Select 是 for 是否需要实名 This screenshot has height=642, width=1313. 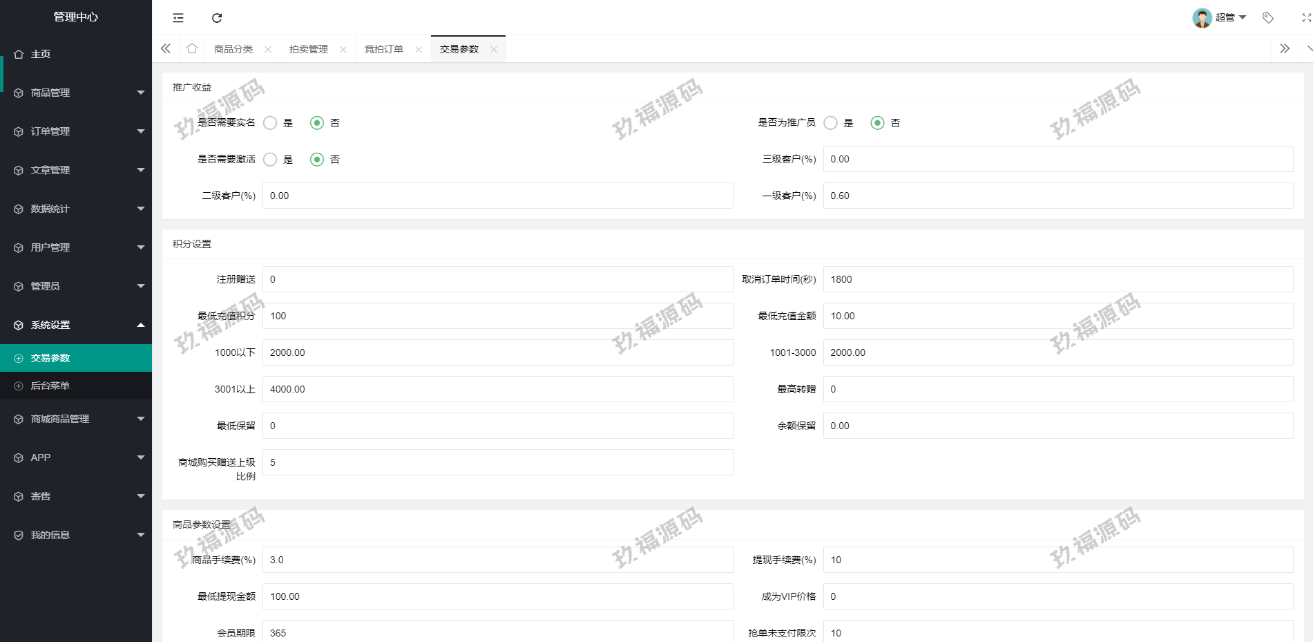click(271, 123)
